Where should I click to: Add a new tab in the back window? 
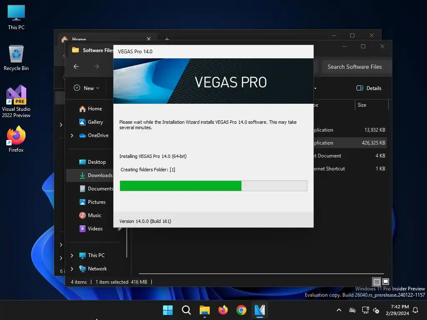tap(167, 39)
